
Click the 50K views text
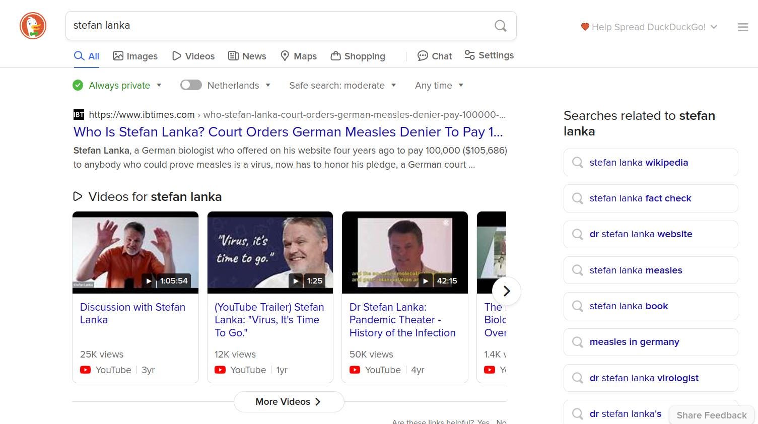coord(371,354)
